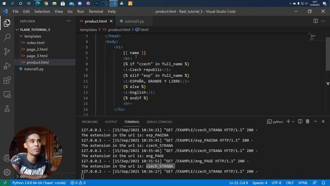Image resolution: width=330 pixels, height=186 pixels.
Task: Open the Selection menu
Action: point(42,11)
